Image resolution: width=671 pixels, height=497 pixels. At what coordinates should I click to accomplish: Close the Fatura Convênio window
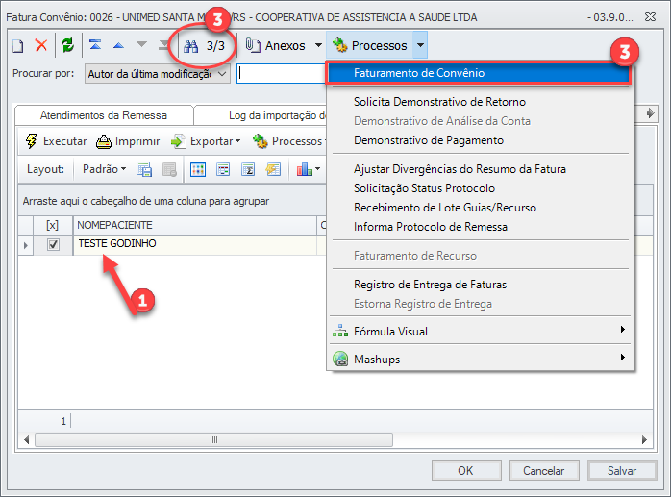click(x=650, y=17)
